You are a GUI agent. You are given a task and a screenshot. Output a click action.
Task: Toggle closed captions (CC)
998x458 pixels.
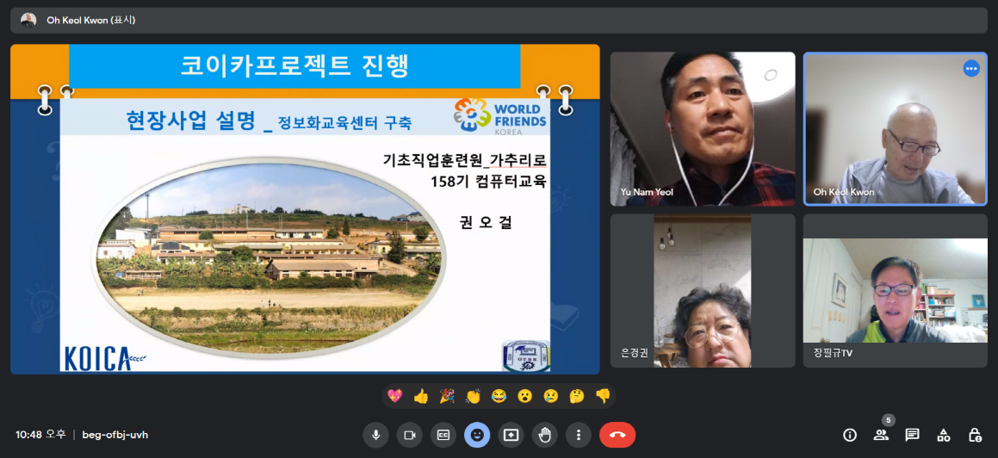point(443,435)
